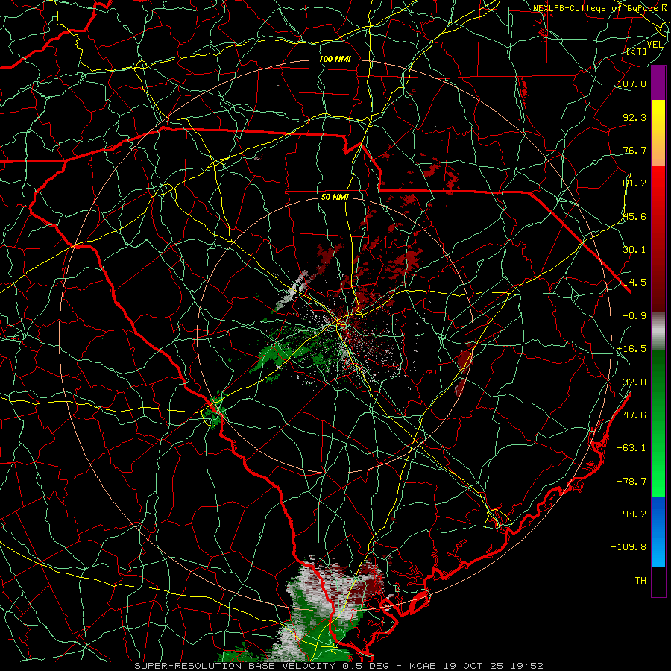This screenshot has width=671, height=671.
Task: Click the -78.7 velocity scale value
Action: pos(631,482)
